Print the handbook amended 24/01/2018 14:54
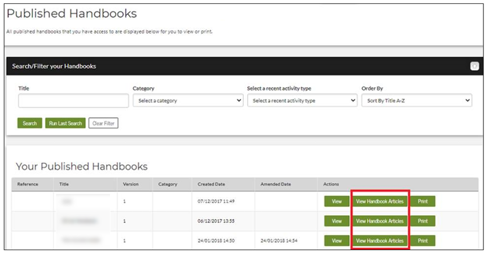488x253 pixels. 423,241
